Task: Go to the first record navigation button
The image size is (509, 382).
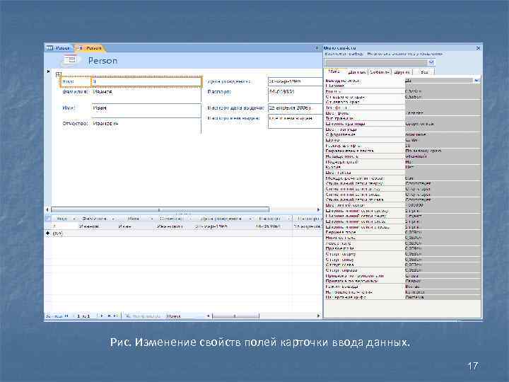Action: pos(66,316)
